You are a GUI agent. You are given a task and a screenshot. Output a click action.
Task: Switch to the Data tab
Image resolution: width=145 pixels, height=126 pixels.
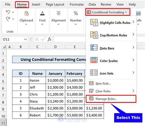[92, 4]
